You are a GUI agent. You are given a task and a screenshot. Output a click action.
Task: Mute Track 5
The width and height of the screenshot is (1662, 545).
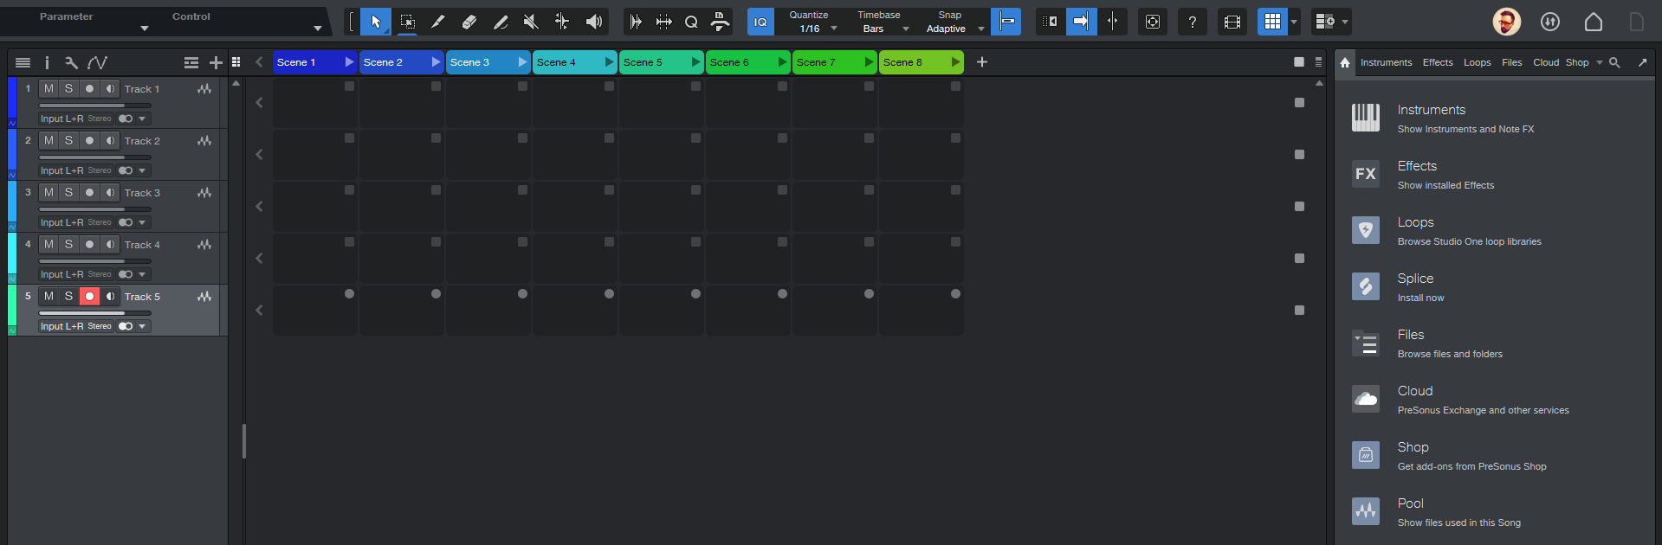49,296
